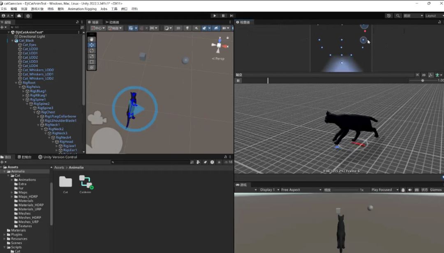Open the CatAnim animator controller asset
Screen dimensions: 444x253
click(x=86, y=183)
